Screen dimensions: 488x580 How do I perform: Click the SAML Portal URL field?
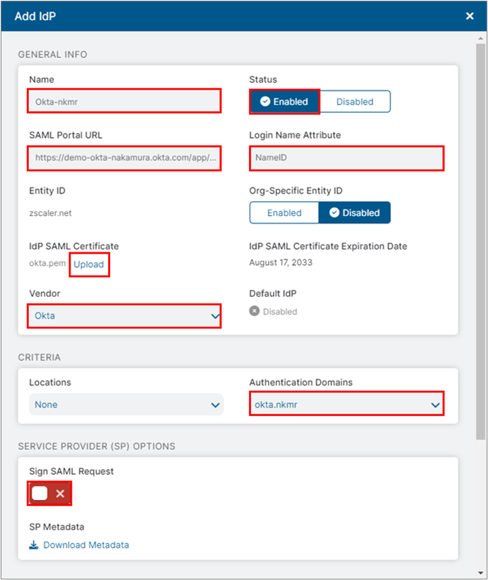coord(125,158)
